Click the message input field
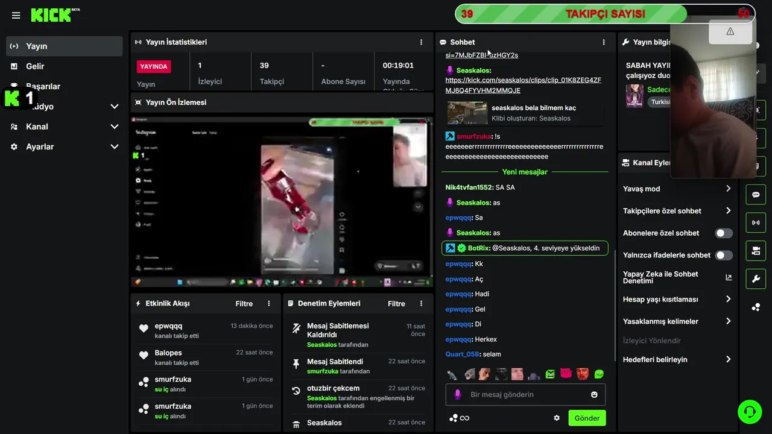The height and width of the screenshot is (434, 772). coord(525,394)
